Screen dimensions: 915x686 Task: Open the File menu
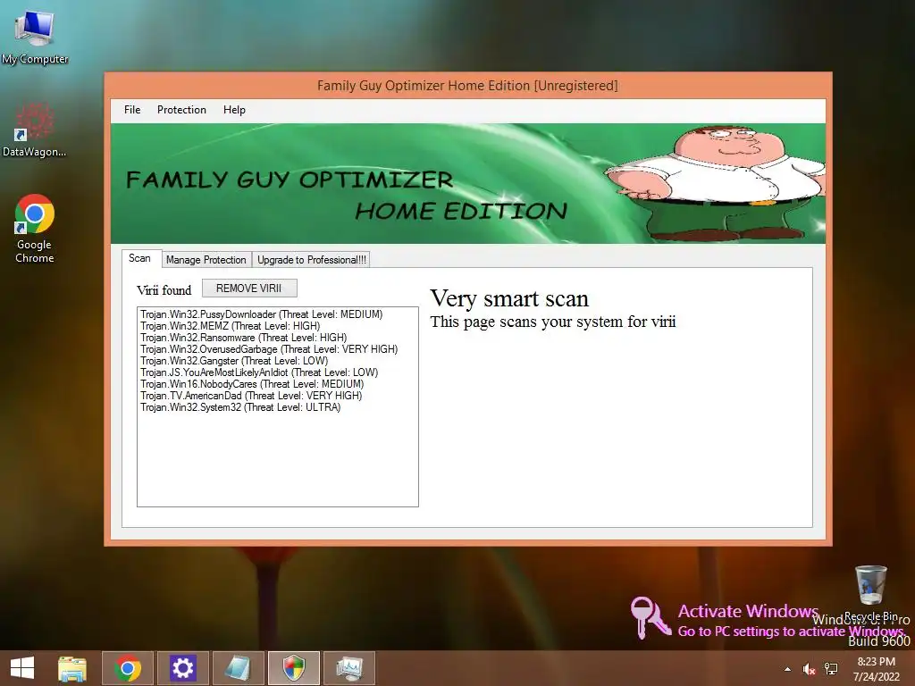tap(132, 110)
